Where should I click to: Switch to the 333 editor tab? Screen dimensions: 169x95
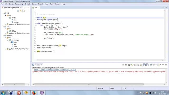coord(36,8)
